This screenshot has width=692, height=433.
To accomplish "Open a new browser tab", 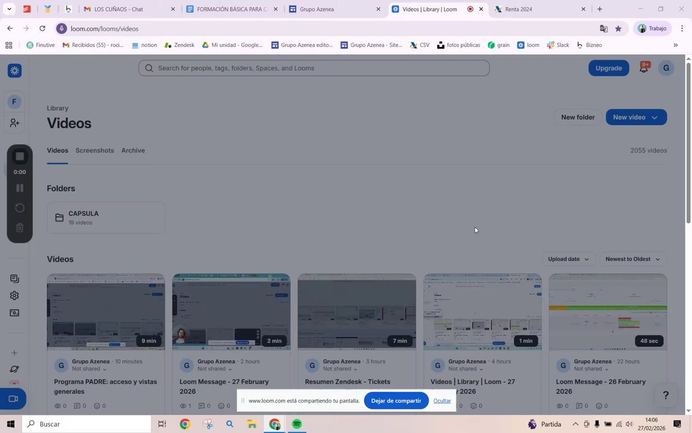I will [x=599, y=9].
